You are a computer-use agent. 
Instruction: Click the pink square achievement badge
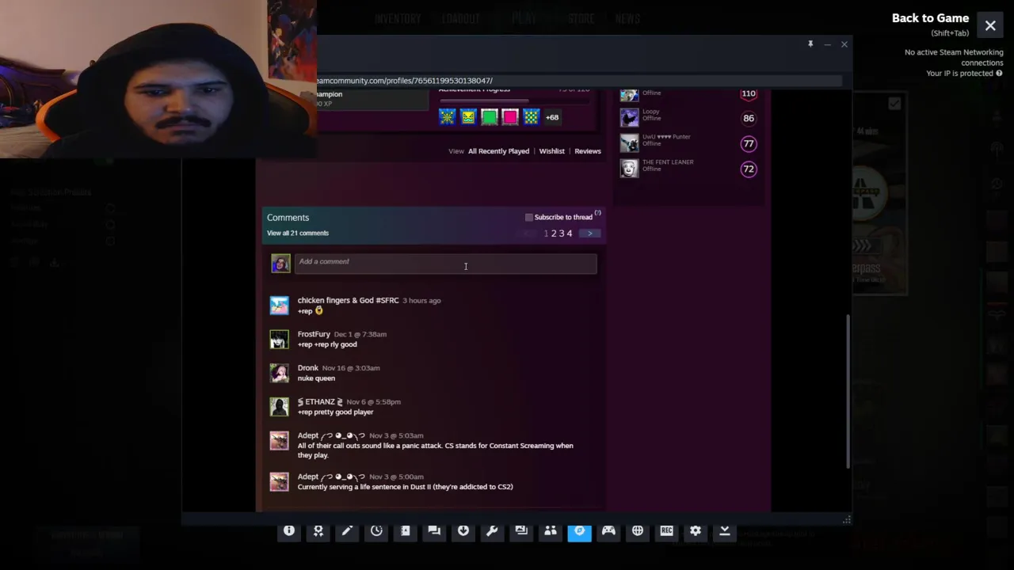tap(509, 117)
